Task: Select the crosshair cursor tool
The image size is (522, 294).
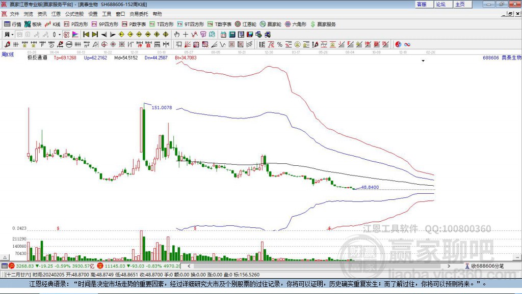Action: point(186,34)
